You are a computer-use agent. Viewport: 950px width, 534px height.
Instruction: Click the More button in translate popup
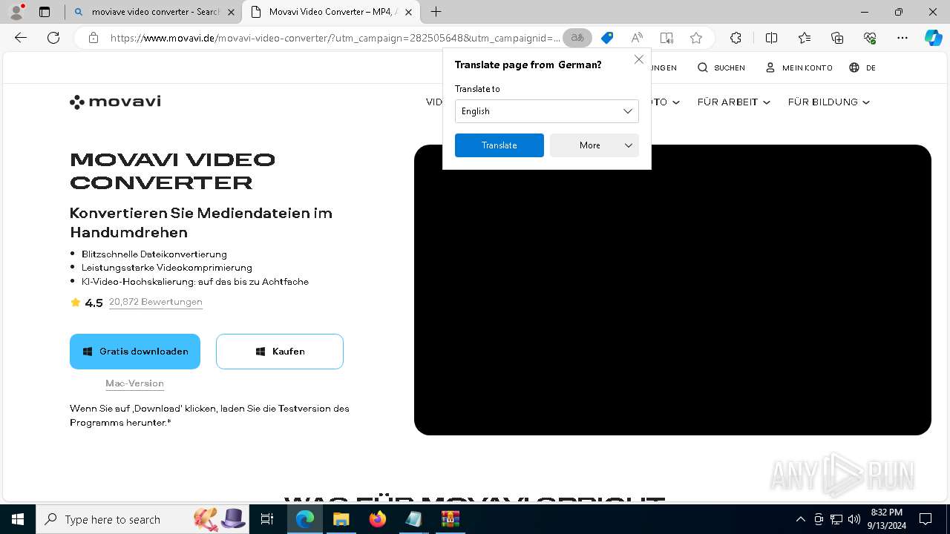click(x=594, y=145)
